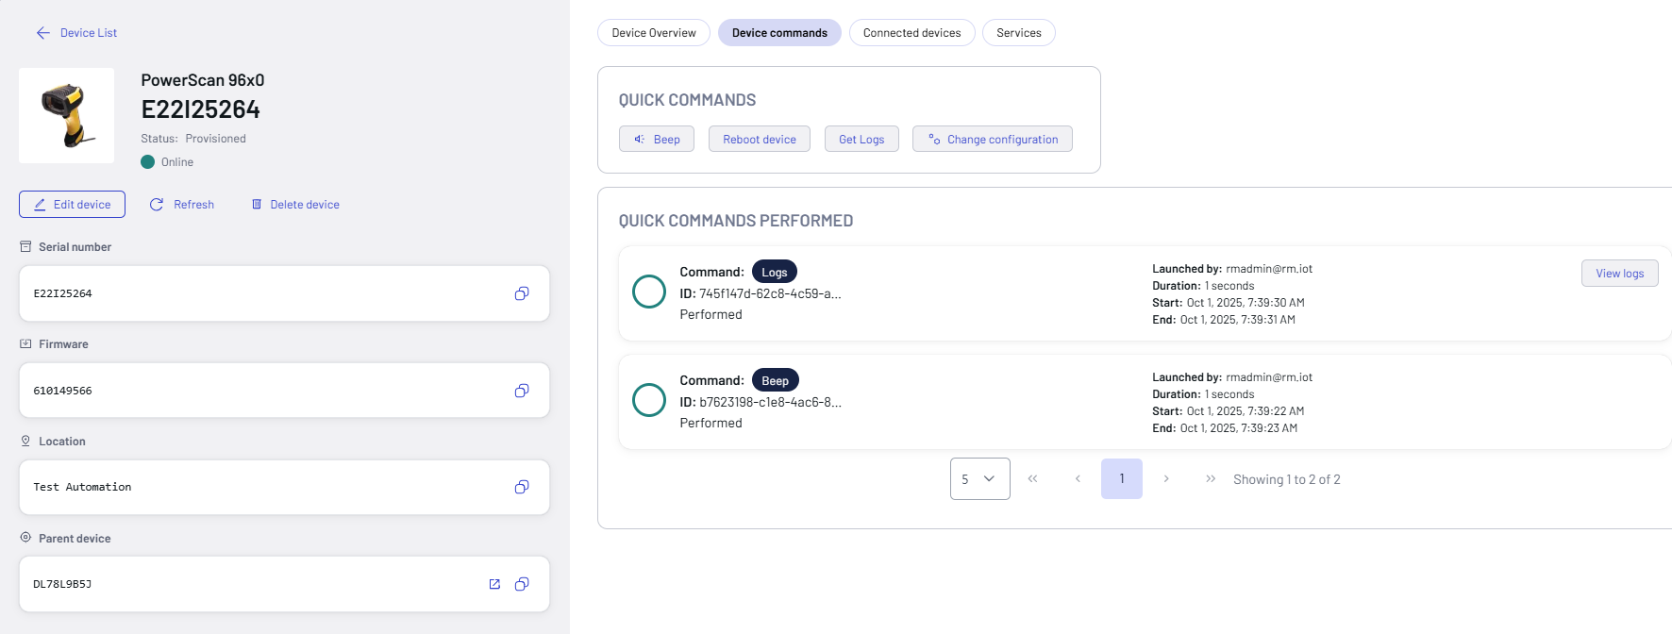This screenshot has height=634, width=1672.
Task: Open the Services tab
Action: 1019,33
